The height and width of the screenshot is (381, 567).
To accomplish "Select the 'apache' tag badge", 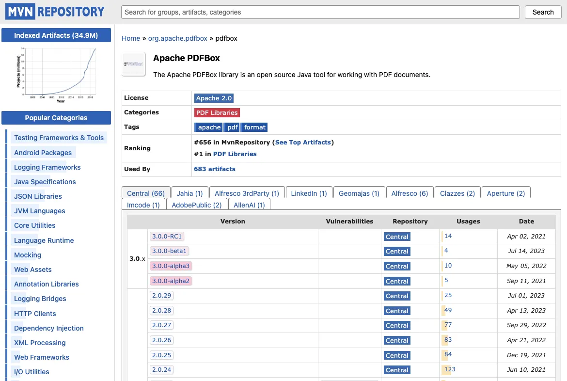I will point(209,127).
